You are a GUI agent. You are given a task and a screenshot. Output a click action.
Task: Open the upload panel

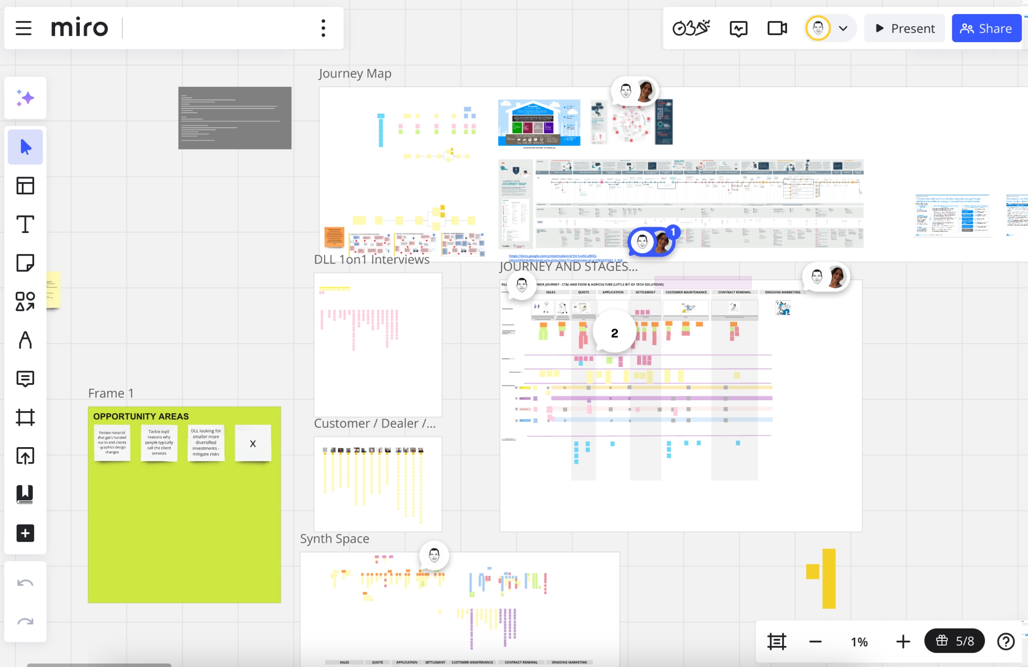point(25,456)
